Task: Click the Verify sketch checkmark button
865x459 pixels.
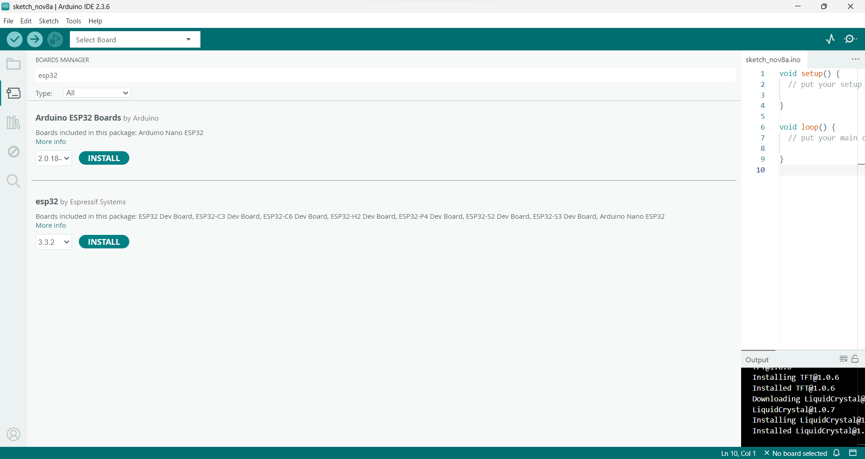Action: click(15, 40)
